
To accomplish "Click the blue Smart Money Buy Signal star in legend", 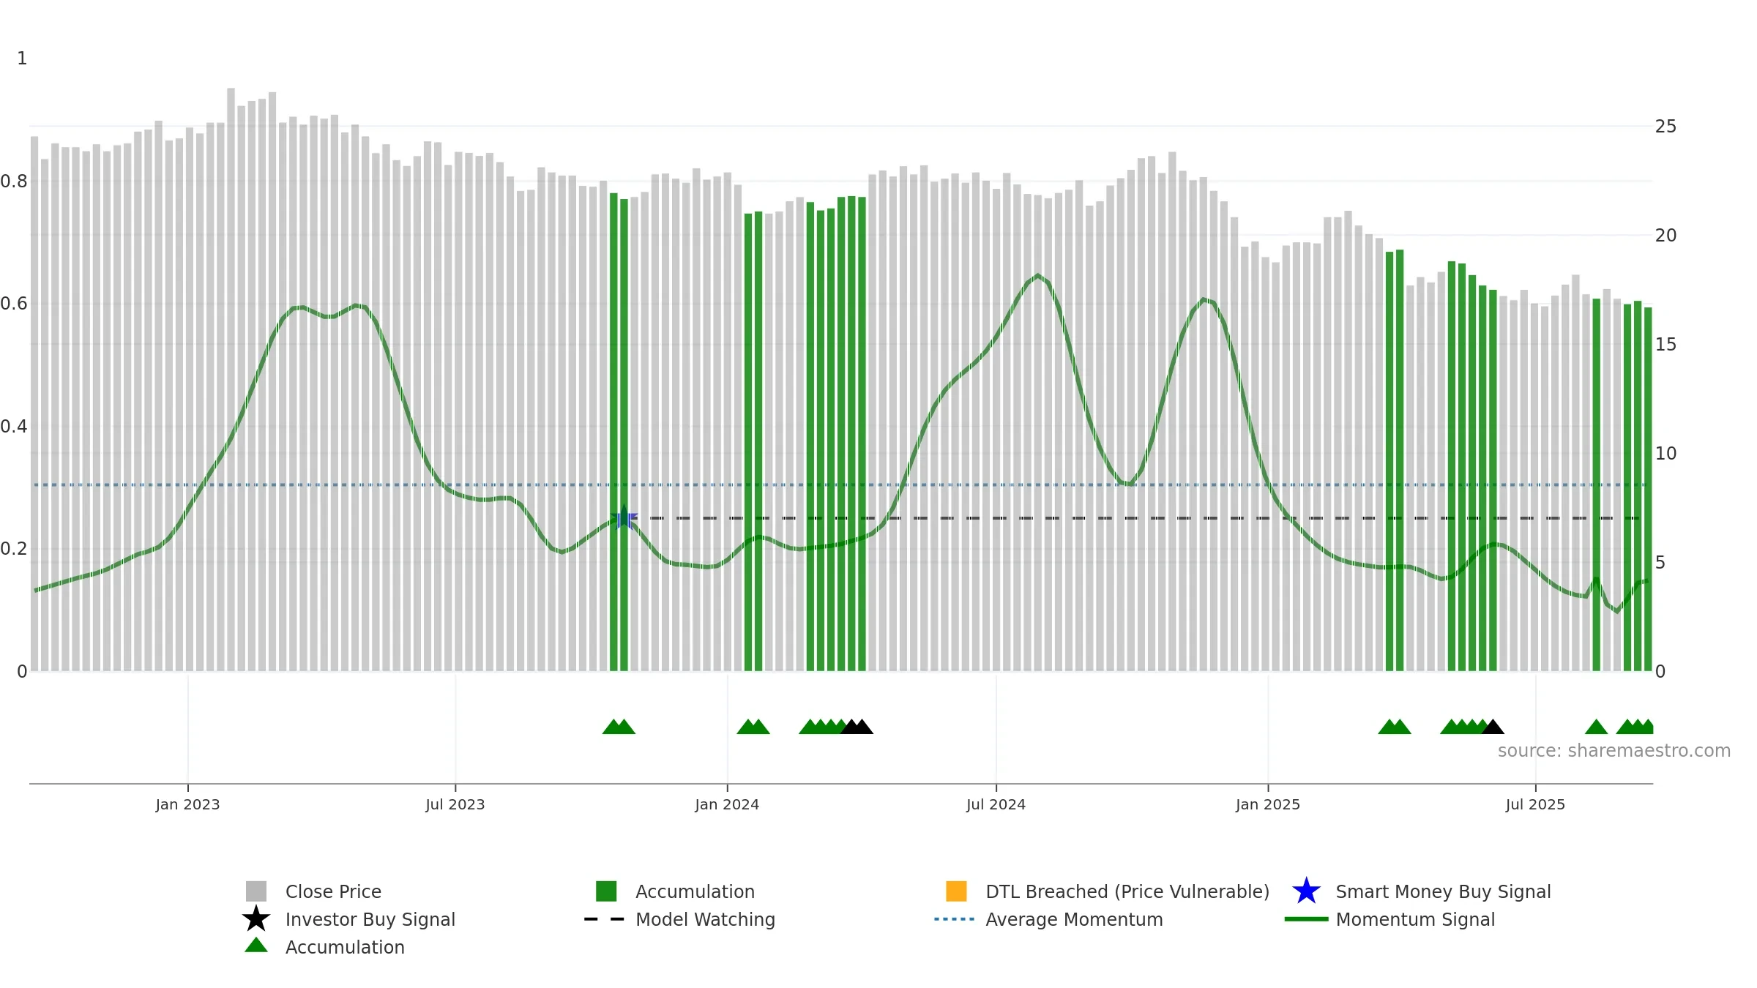I will pos(1306,891).
